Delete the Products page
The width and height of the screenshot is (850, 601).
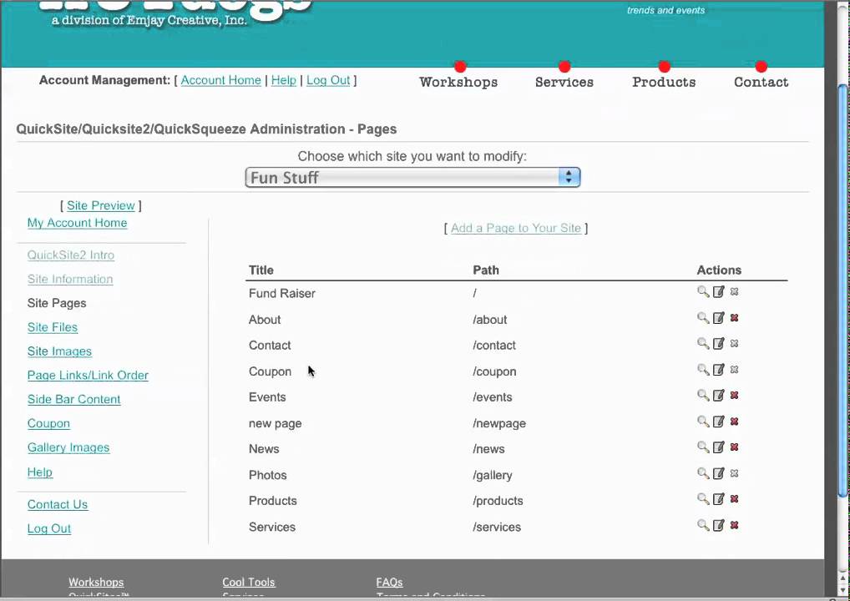coord(735,499)
